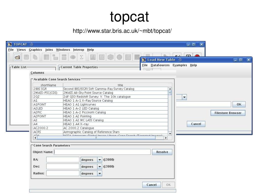Open the Interop menu
Image resolution: width=259 pixels, height=194 pixels.
(x=78, y=50)
